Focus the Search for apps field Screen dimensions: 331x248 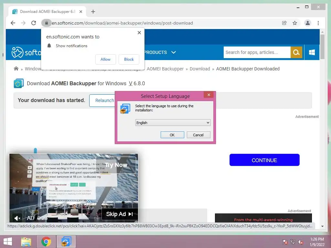coord(257,52)
